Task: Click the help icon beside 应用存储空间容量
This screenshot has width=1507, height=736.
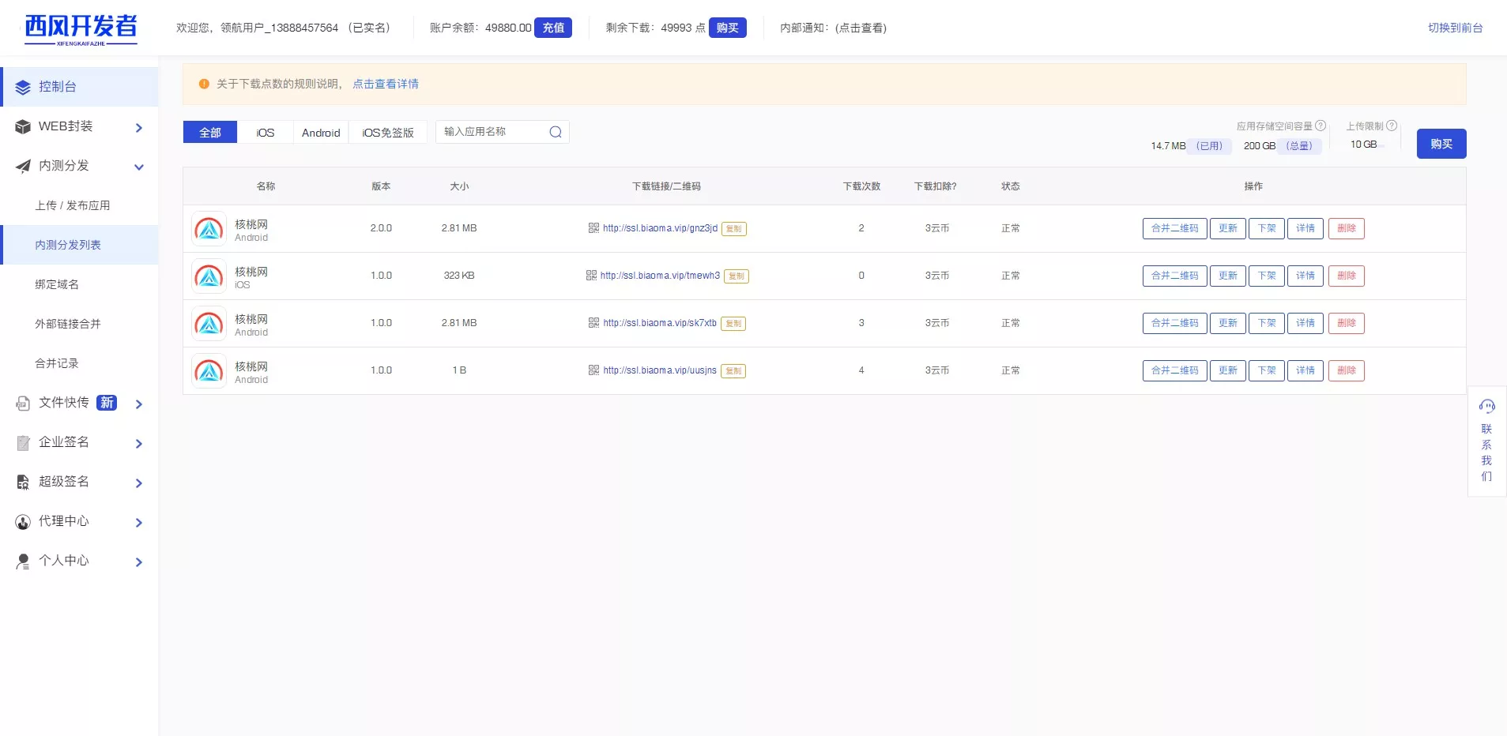Action: tap(1321, 126)
